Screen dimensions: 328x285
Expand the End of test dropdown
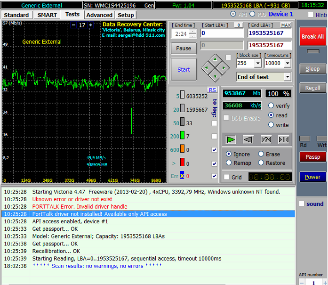[x=287, y=77]
